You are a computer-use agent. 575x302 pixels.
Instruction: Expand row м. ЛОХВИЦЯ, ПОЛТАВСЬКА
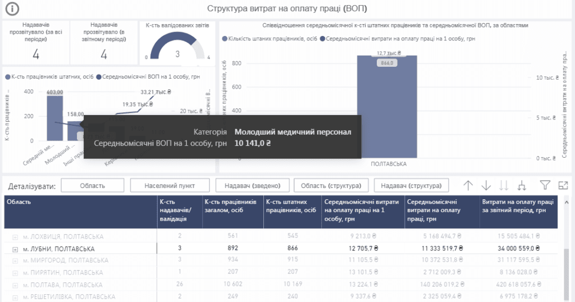point(15,237)
